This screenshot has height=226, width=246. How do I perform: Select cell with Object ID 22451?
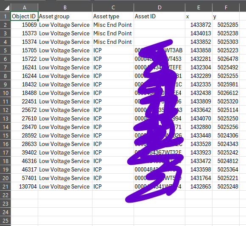click(x=24, y=101)
